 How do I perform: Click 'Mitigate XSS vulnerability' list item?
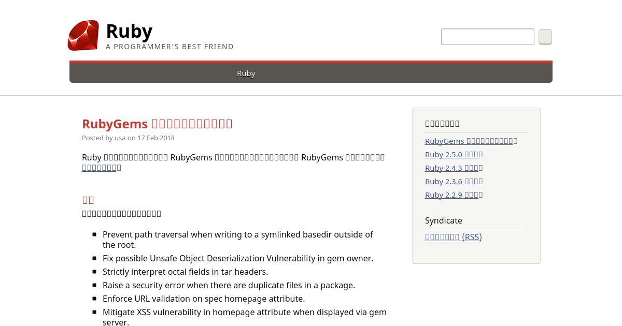click(x=245, y=317)
